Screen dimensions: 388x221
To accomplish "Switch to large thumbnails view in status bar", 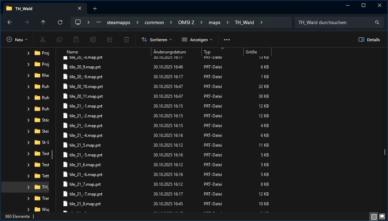I will click(x=382, y=217).
